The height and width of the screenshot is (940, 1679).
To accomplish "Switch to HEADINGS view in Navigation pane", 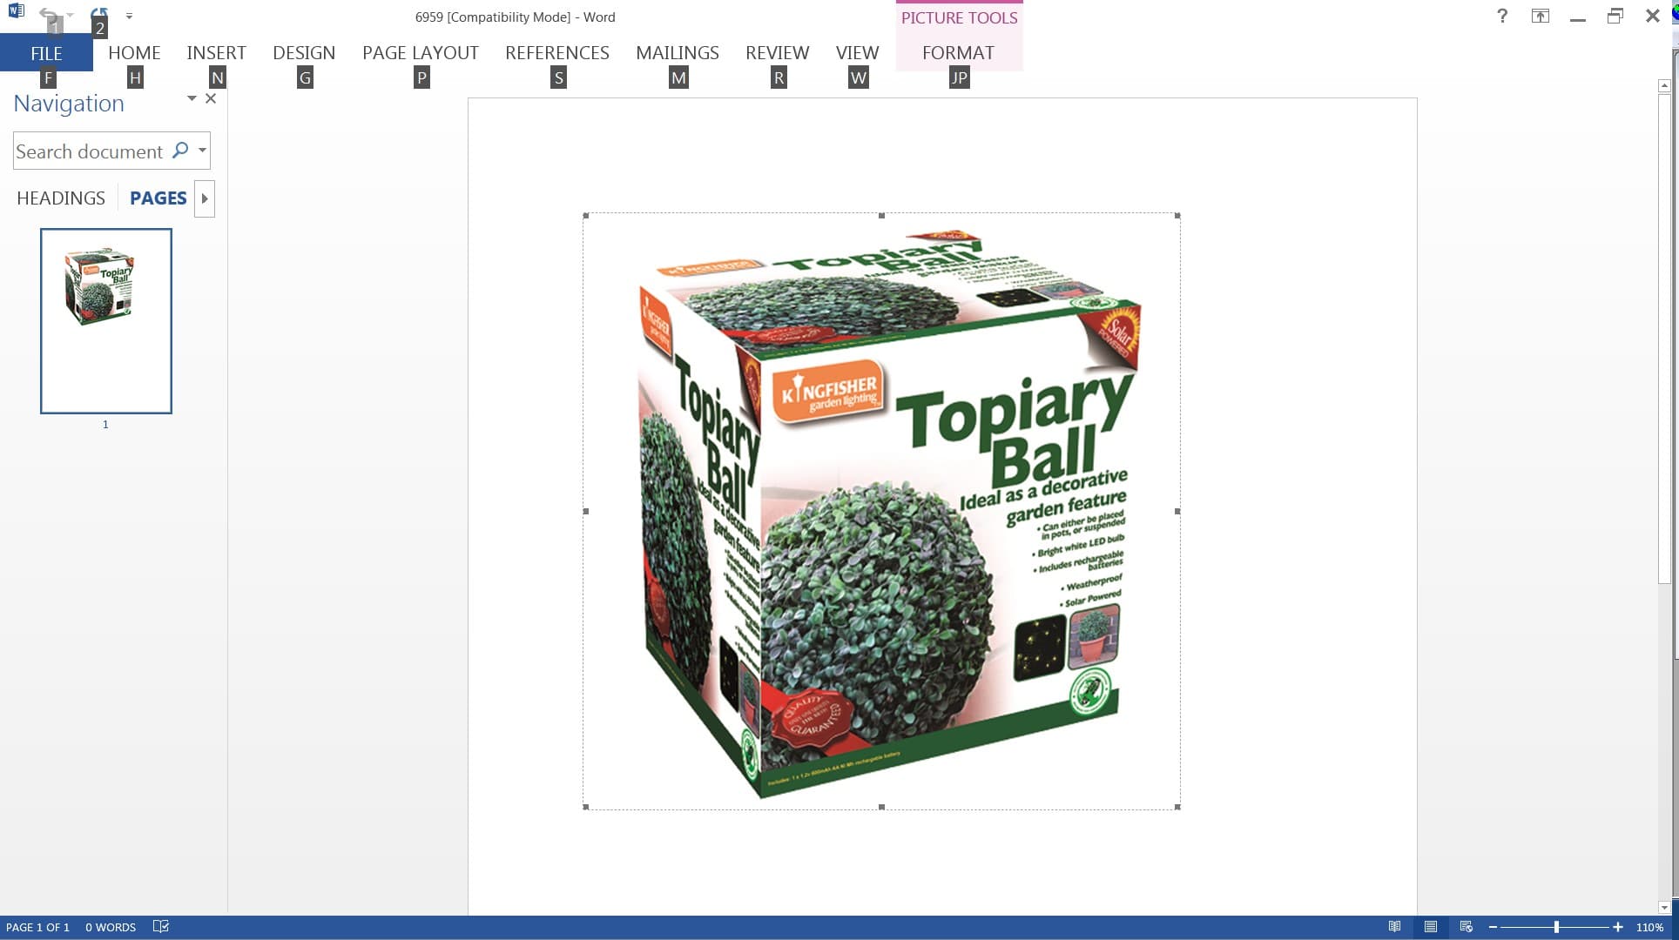I will point(61,198).
